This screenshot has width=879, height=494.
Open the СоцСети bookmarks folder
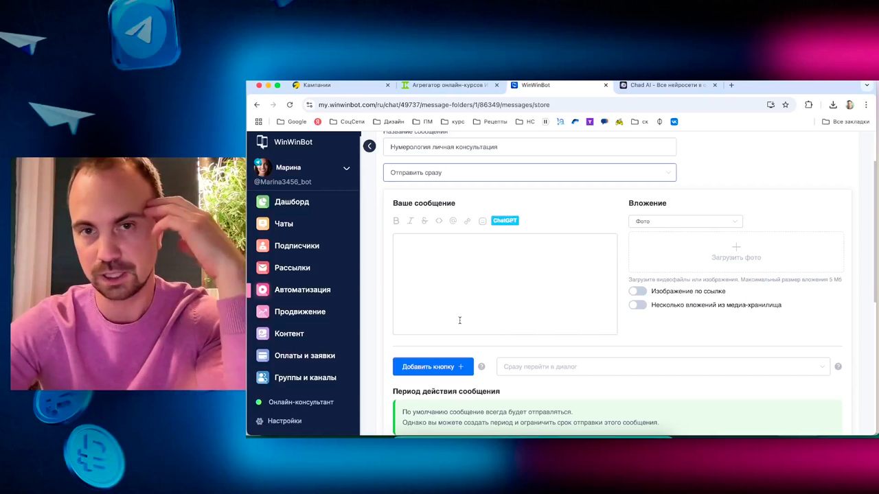click(x=347, y=121)
